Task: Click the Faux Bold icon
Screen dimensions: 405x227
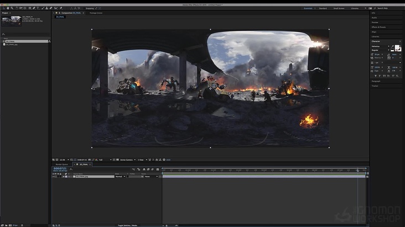Action: (x=376, y=76)
